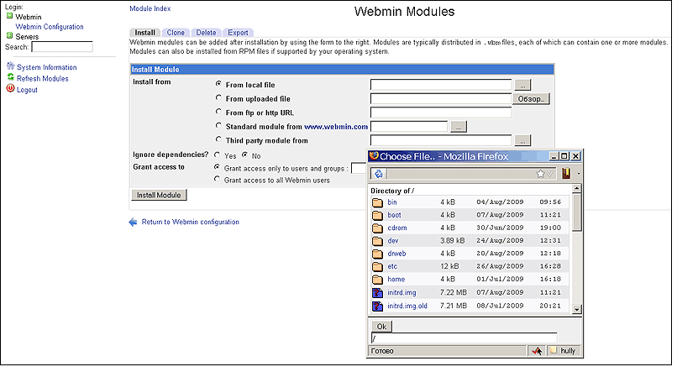Click the third party module input field

point(441,141)
